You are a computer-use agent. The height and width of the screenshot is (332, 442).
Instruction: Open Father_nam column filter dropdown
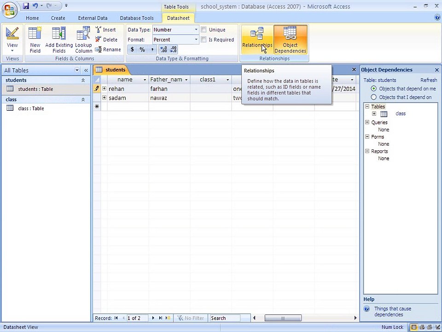pos(186,80)
